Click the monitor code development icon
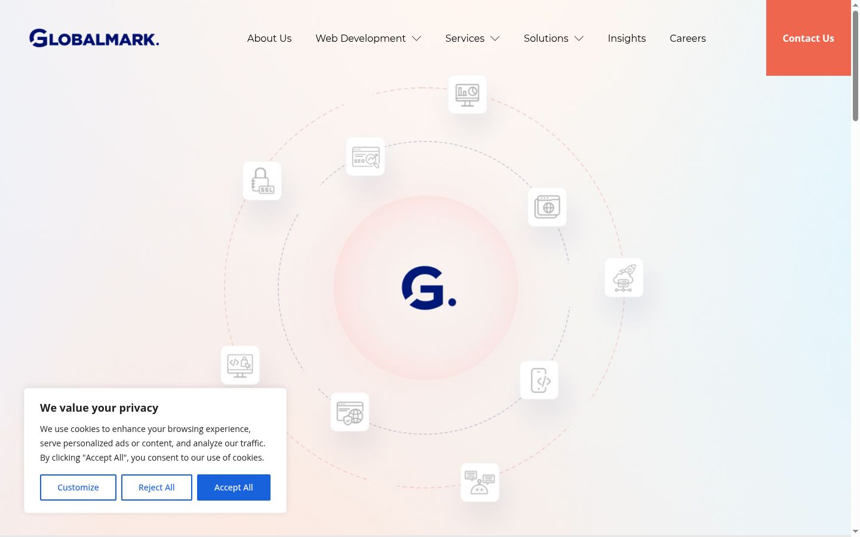 tap(240, 365)
